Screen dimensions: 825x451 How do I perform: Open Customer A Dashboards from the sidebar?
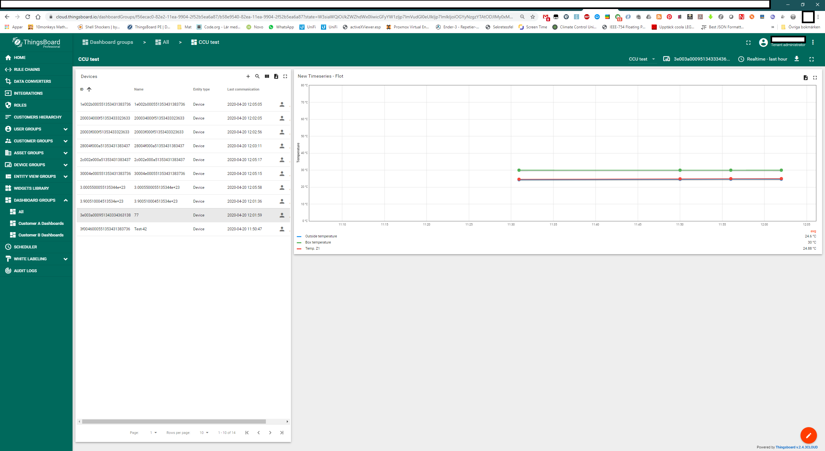tap(41, 223)
